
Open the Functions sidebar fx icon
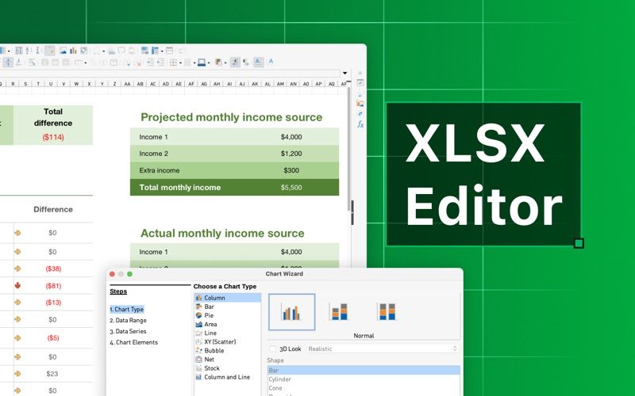coord(360,124)
